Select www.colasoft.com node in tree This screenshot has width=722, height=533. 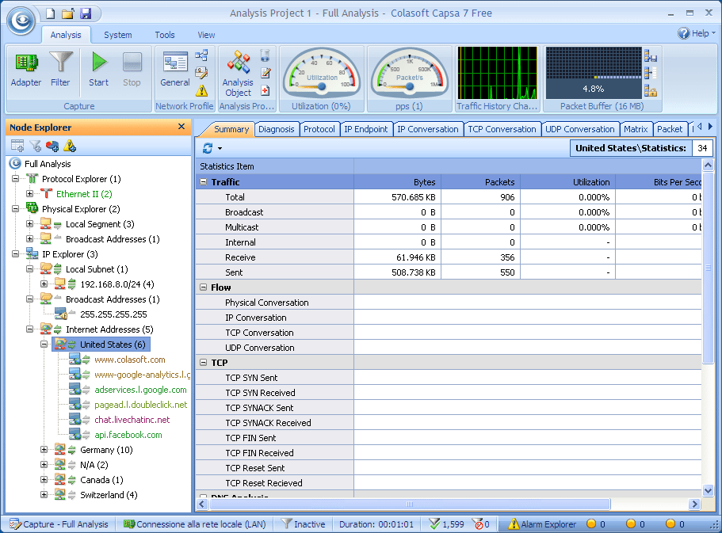coord(129,360)
